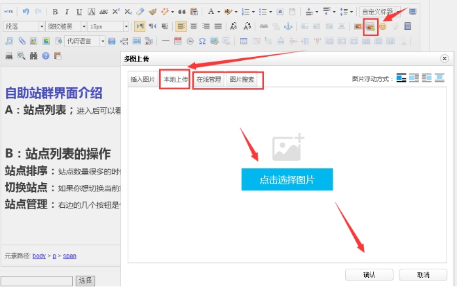Toggle bold formatting in the editor toolbar
This screenshot has height=287, width=457.
click(55, 12)
